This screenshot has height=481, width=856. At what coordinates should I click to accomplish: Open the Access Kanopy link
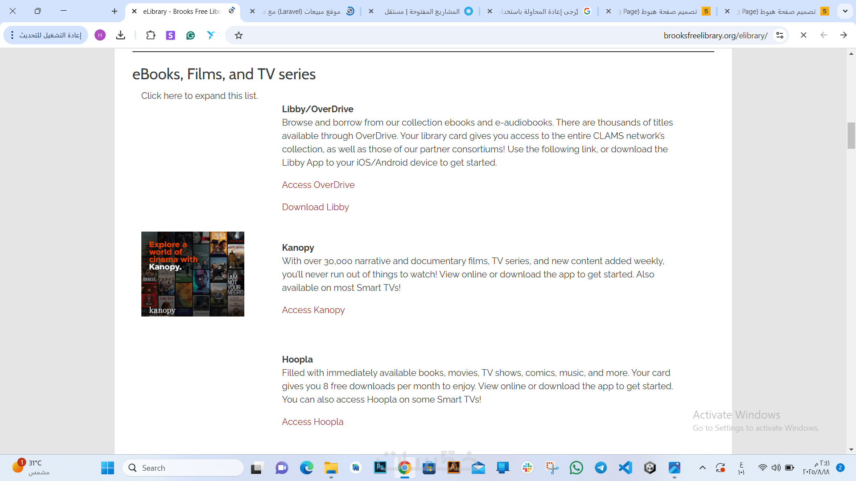[x=313, y=310]
